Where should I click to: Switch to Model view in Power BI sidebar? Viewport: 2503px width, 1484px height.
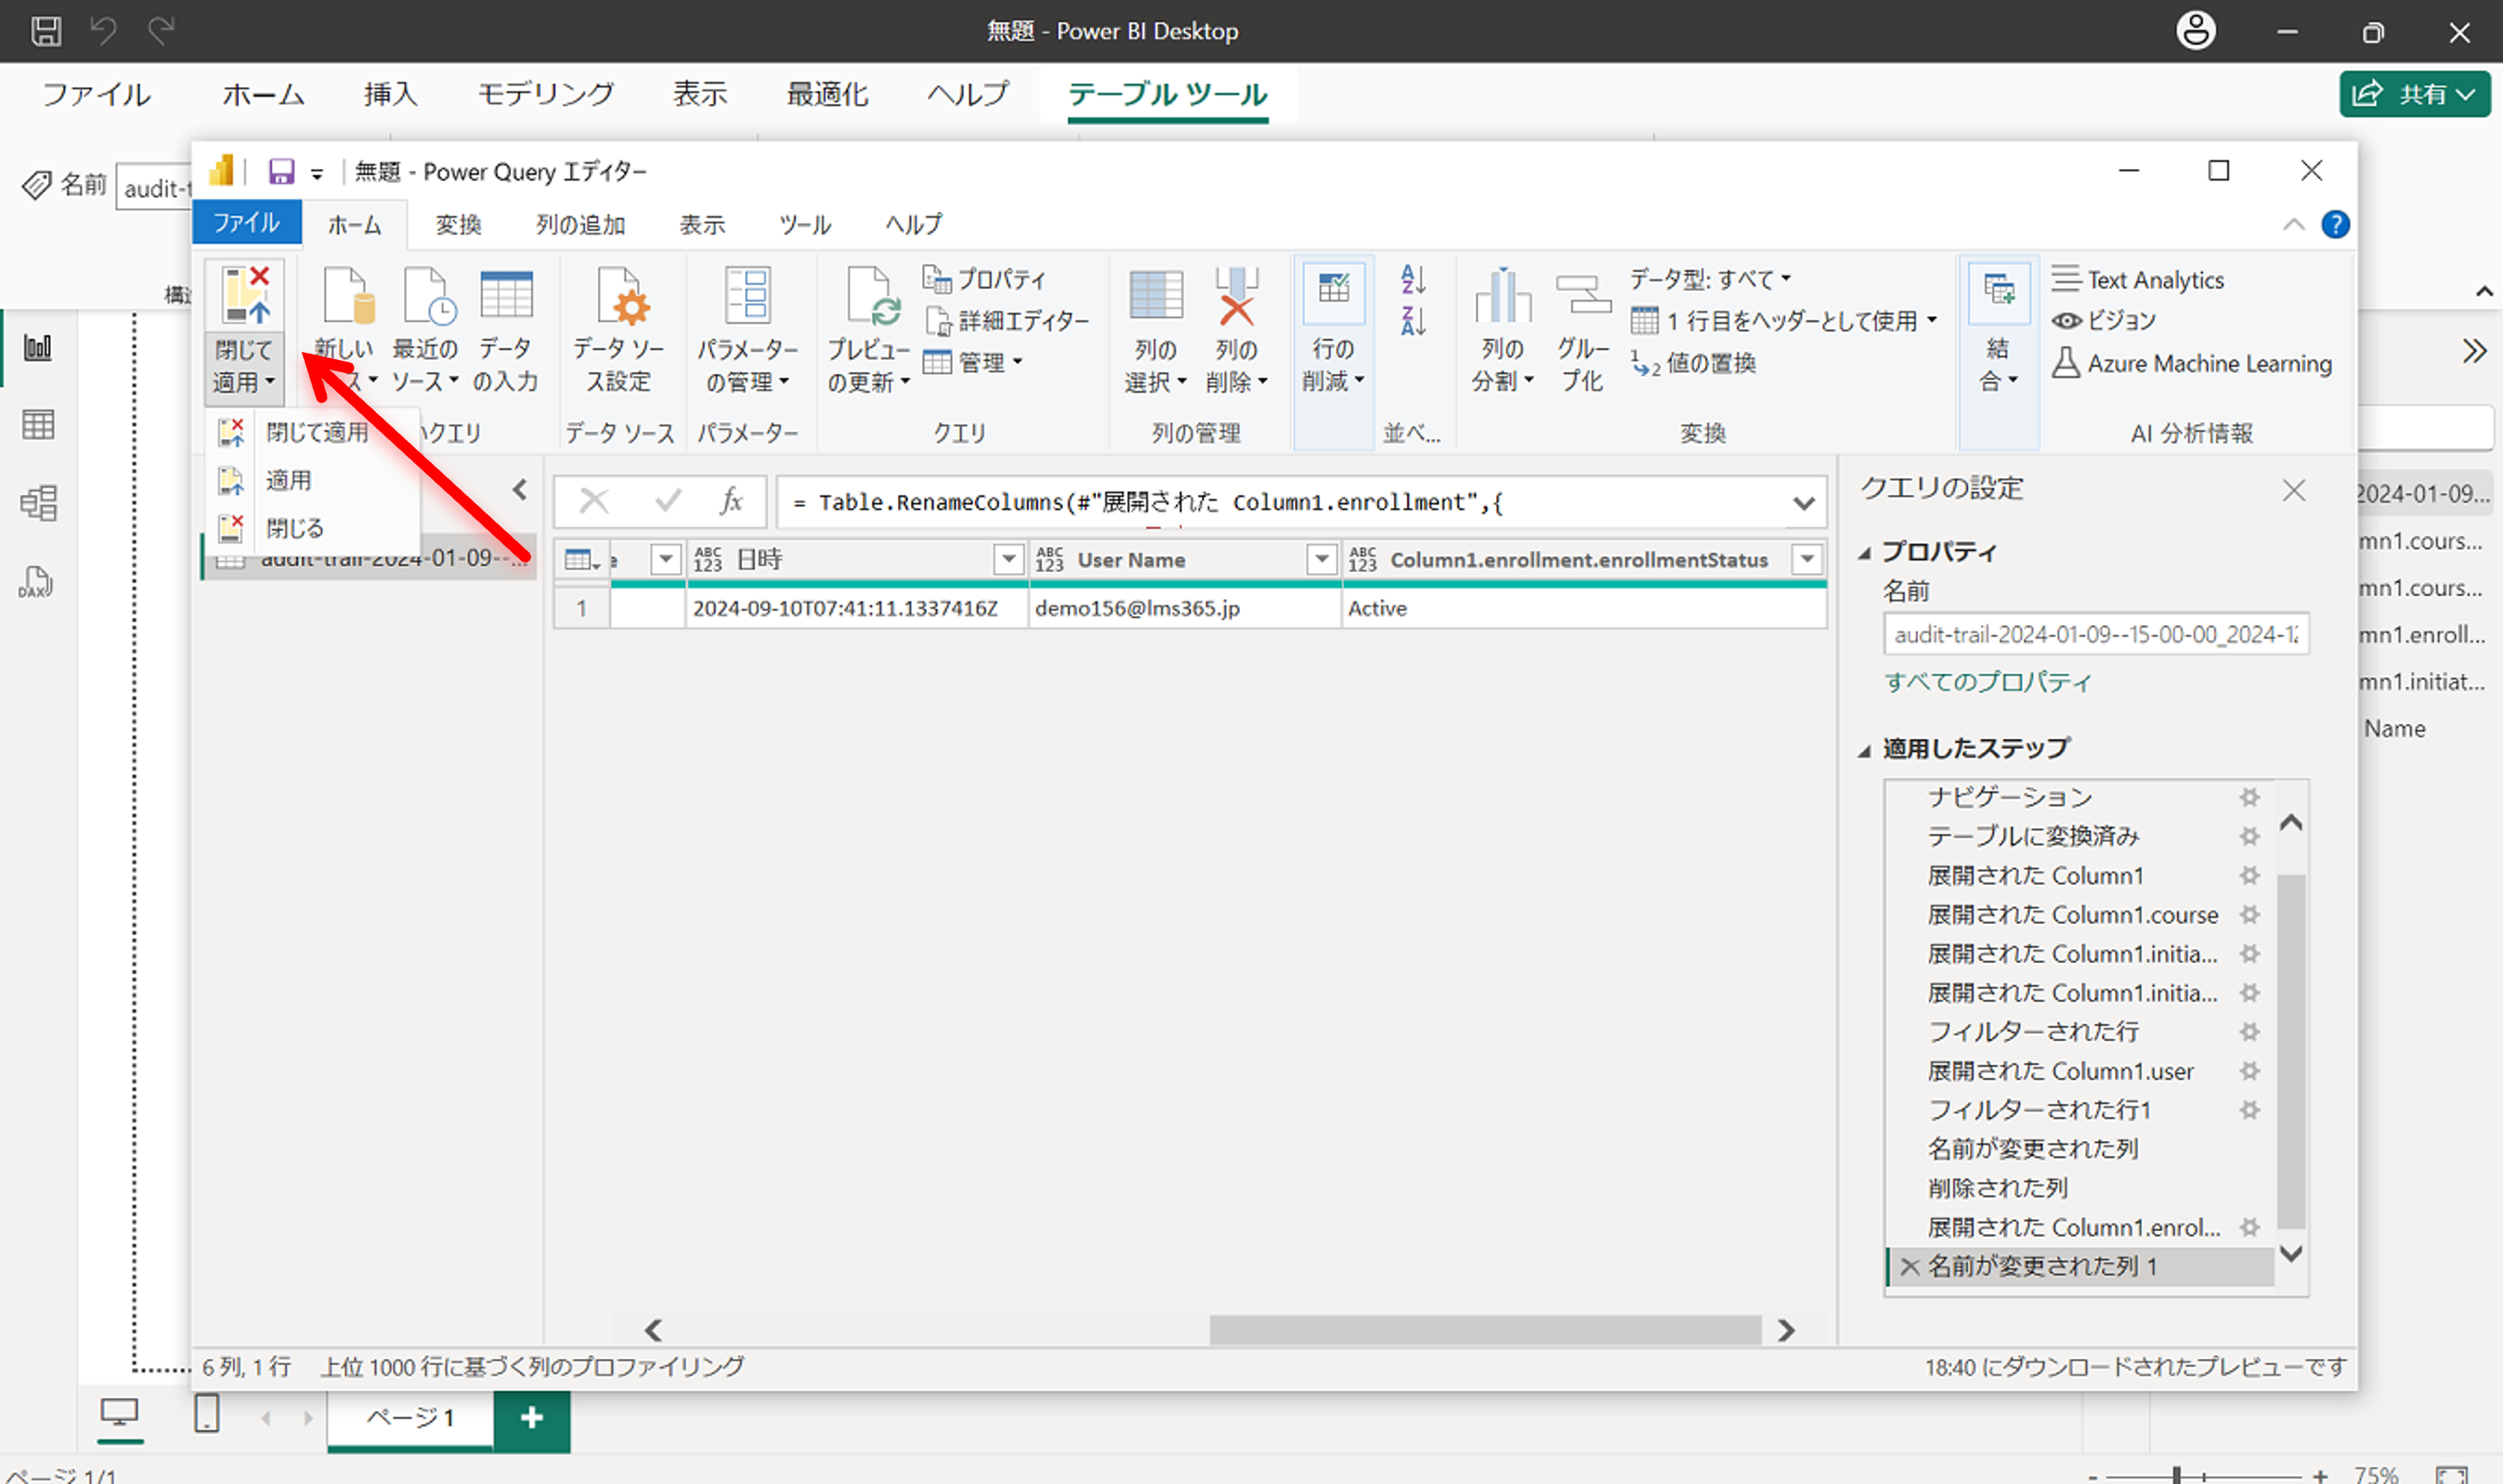tap(38, 503)
